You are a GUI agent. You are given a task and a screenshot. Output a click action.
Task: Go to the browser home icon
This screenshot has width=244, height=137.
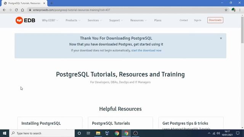pyautogui.click(x=22, y=10)
